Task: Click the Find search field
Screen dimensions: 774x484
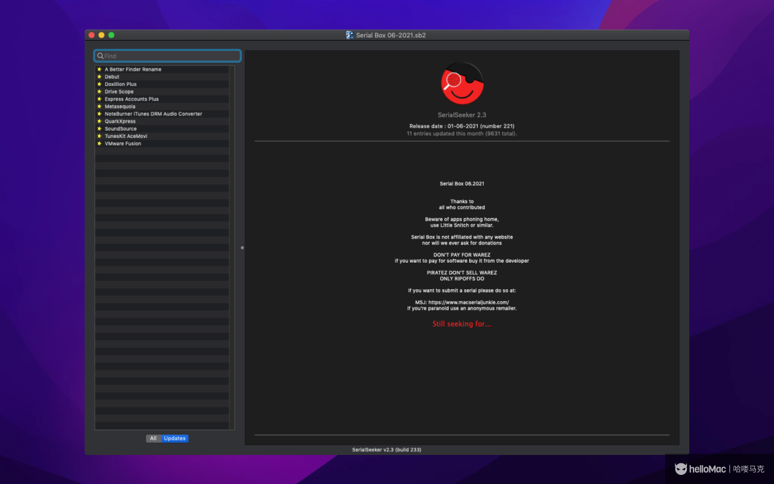Action: [x=167, y=56]
